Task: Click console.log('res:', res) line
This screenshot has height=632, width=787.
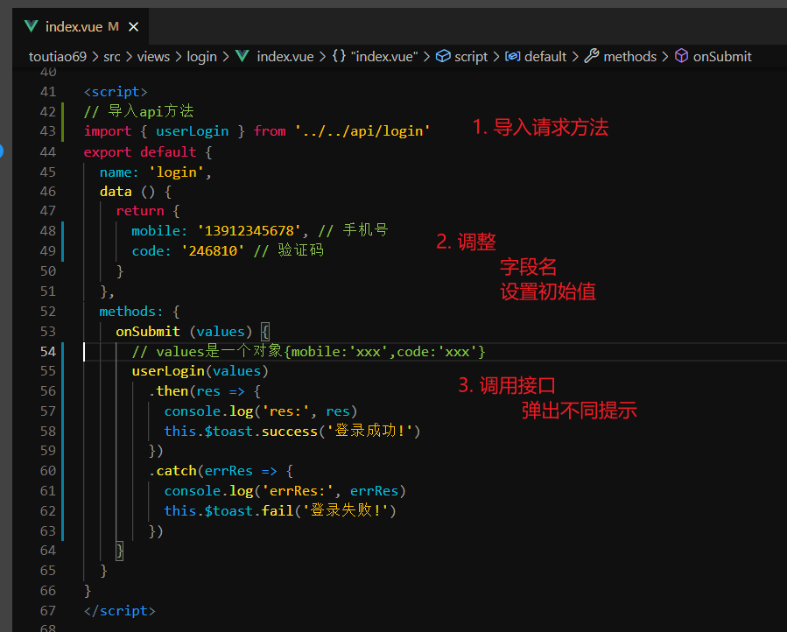Action: pos(261,411)
